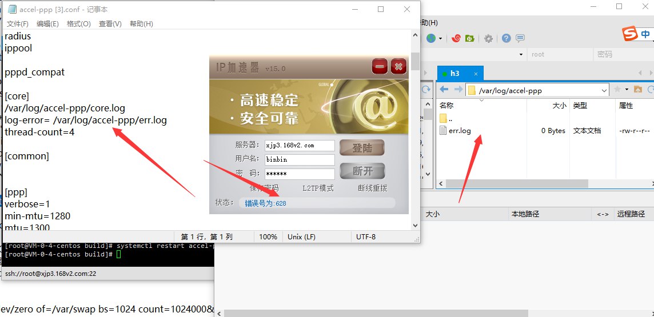Close IP加速器 with red X button
The image size is (654, 317).
coord(398,66)
